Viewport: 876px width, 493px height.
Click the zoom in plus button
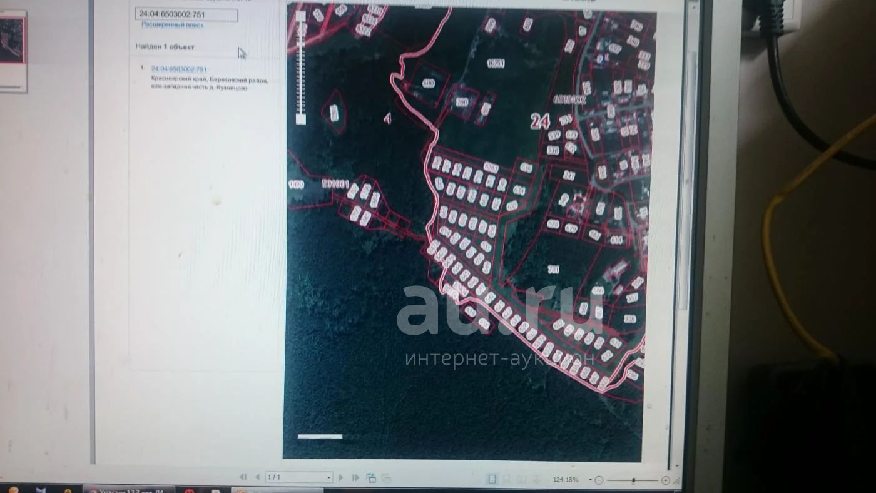point(666,480)
